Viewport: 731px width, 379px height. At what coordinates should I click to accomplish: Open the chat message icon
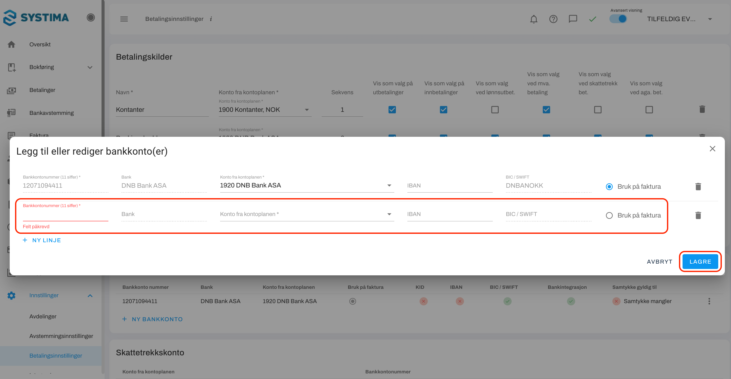coord(573,19)
